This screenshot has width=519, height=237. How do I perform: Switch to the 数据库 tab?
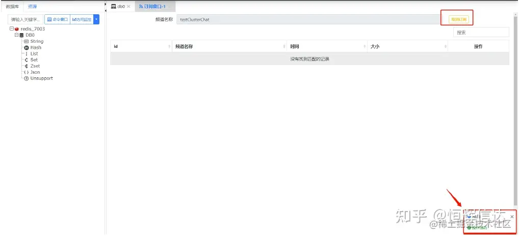[13, 6]
